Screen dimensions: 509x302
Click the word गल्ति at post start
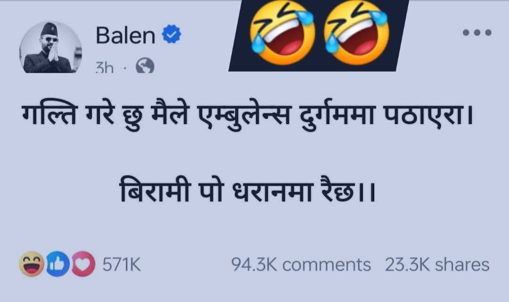49,114
